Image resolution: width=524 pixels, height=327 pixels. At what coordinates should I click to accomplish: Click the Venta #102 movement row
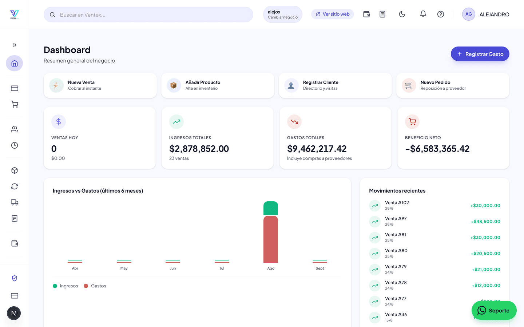click(434, 206)
